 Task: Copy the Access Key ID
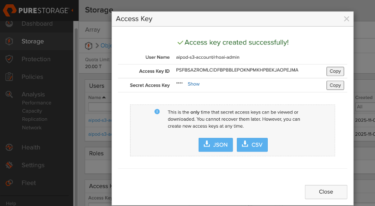[335, 72]
